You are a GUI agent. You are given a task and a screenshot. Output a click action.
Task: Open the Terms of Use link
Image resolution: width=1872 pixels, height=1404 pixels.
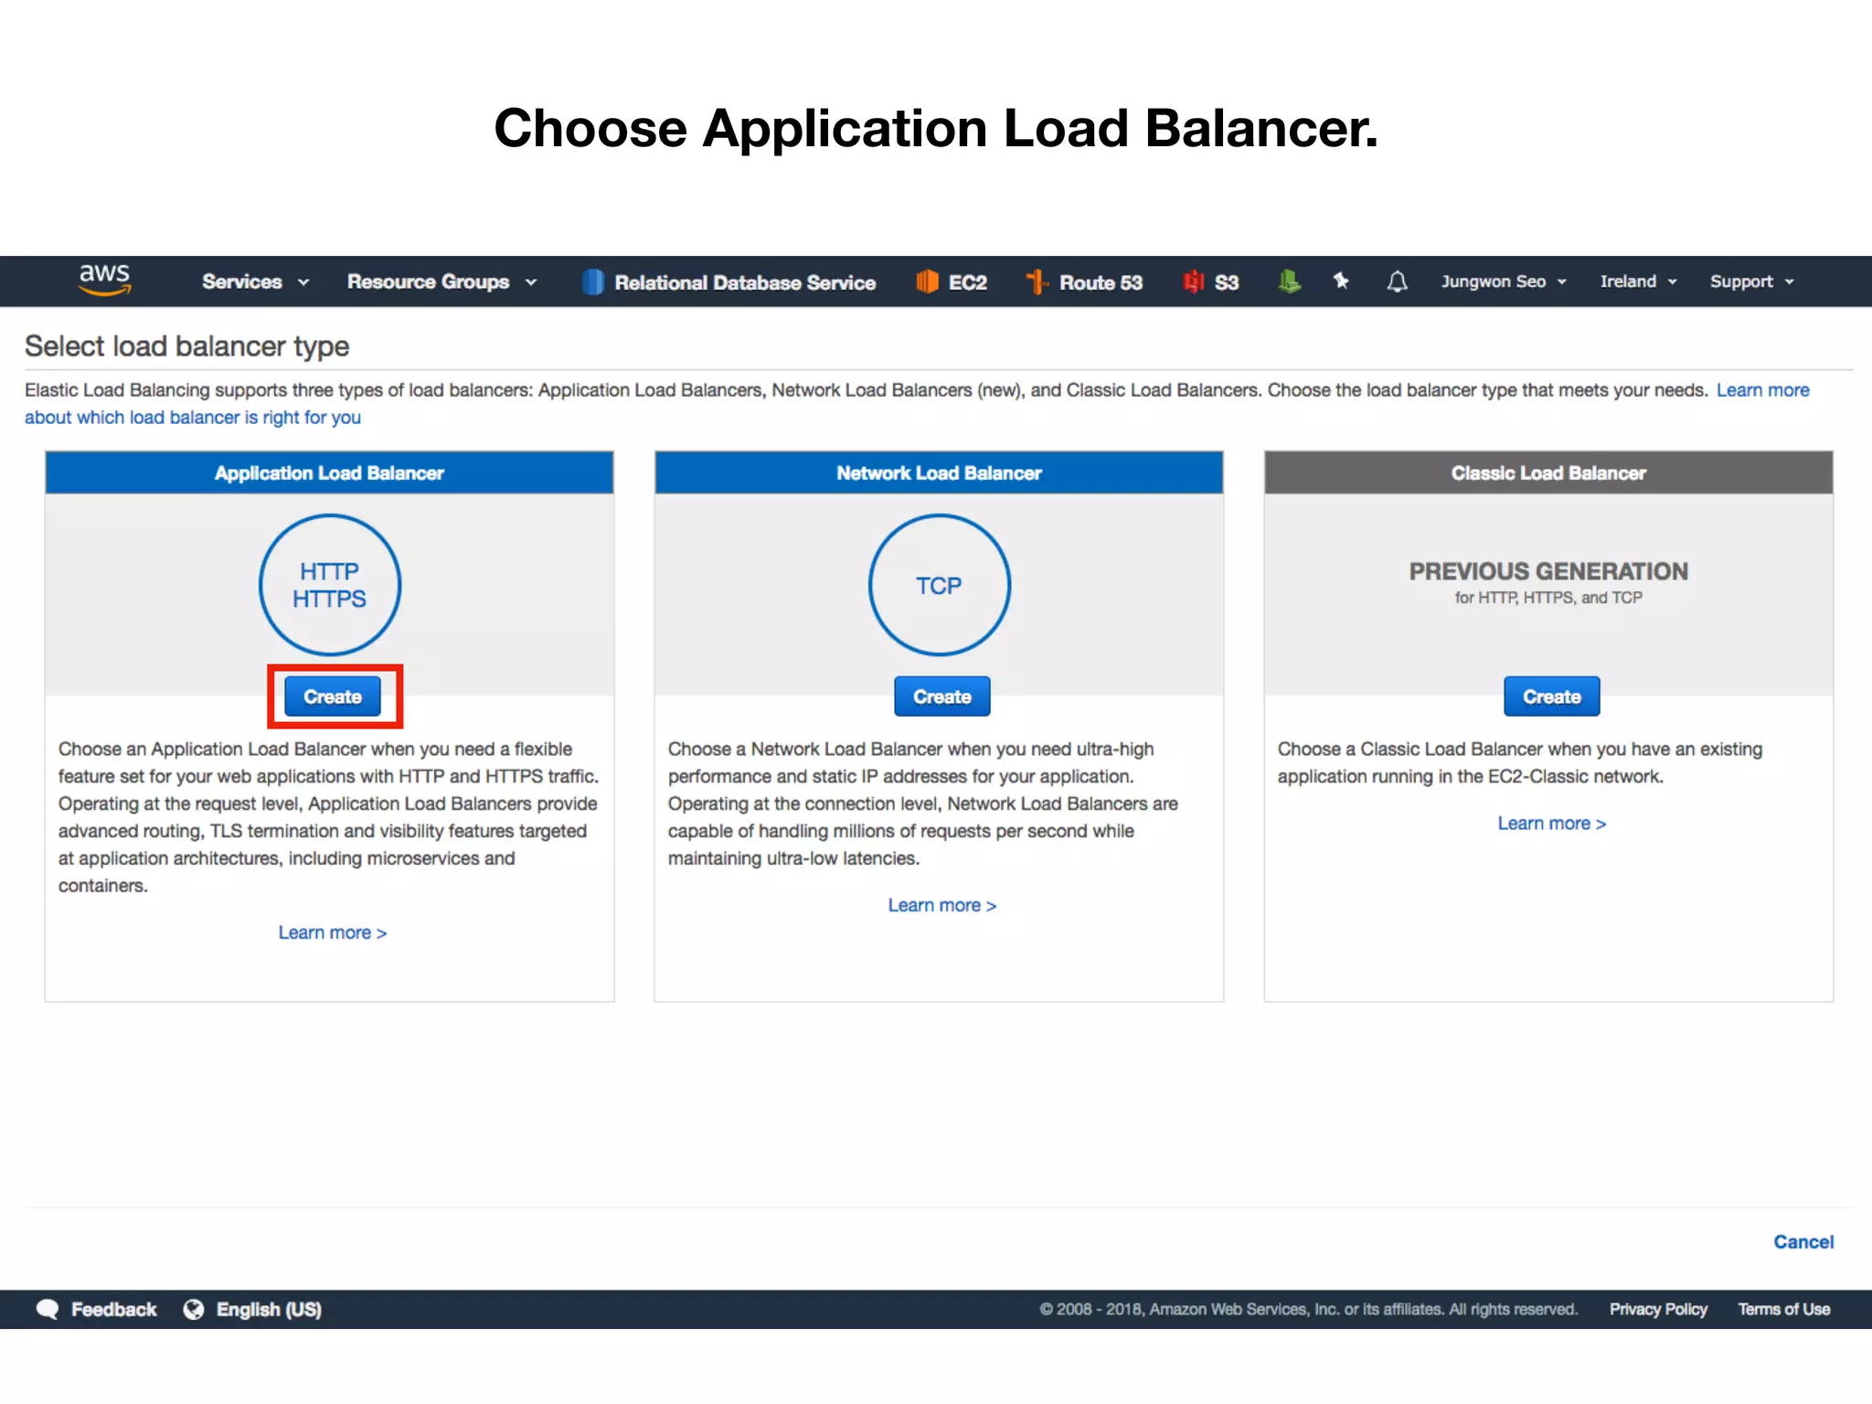click(x=1784, y=1310)
